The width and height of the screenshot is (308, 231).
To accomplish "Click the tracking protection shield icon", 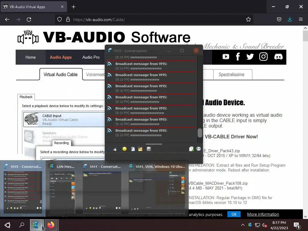I will [x=60, y=20].
